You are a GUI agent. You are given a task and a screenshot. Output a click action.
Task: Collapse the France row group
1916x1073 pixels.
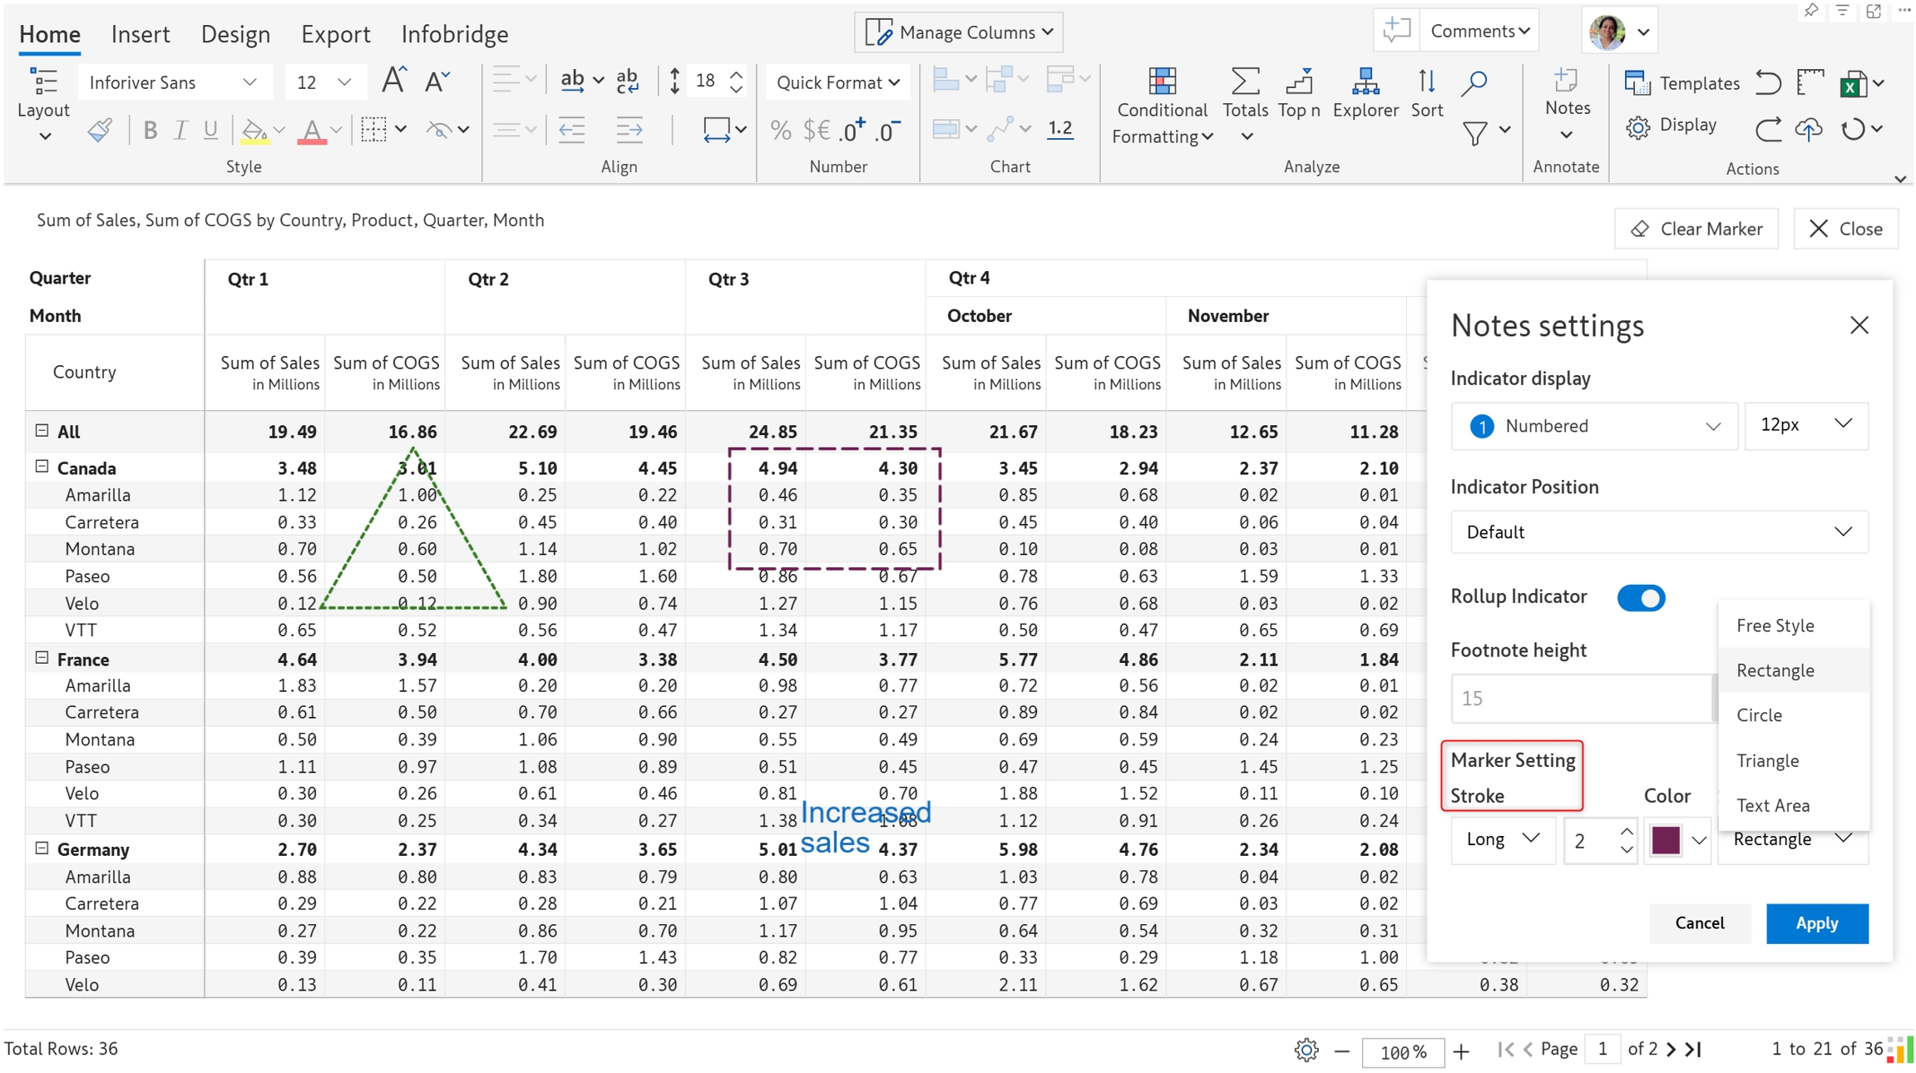(42, 658)
